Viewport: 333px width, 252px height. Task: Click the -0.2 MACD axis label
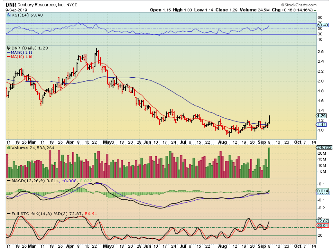(321, 208)
